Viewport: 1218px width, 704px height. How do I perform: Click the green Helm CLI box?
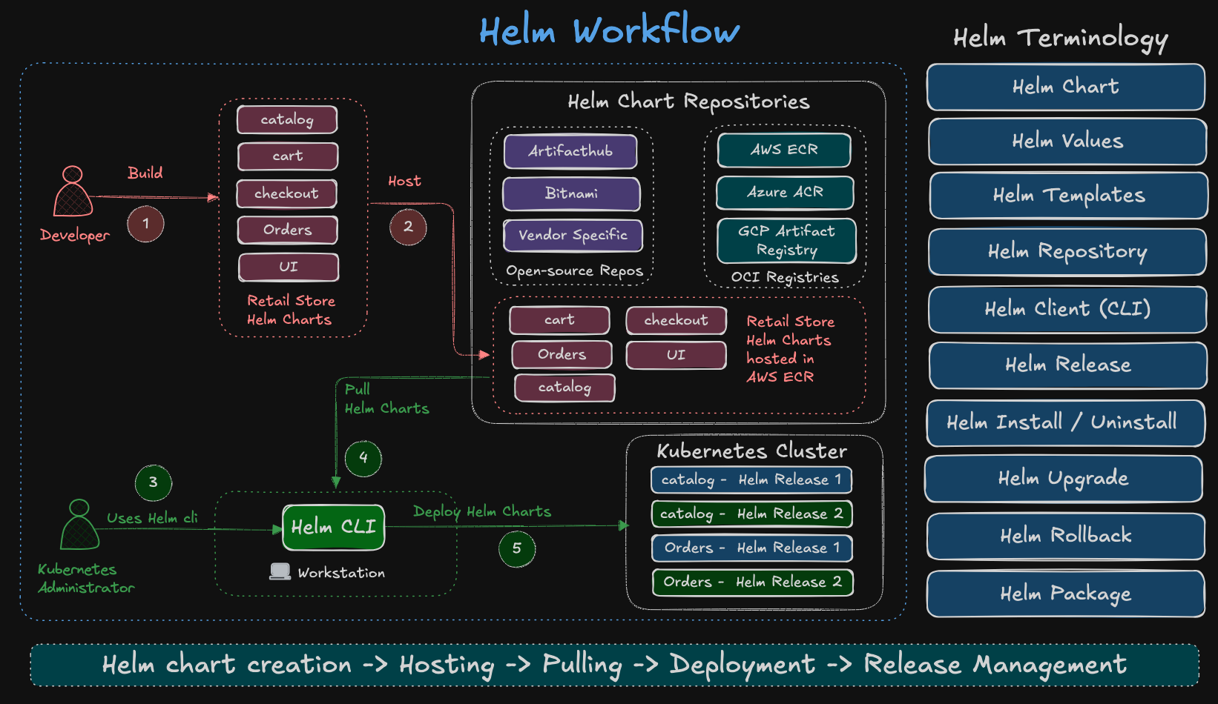pos(334,527)
